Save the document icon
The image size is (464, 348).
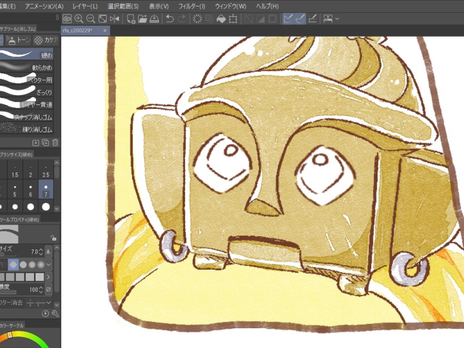pyautogui.click(x=154, y=19)
